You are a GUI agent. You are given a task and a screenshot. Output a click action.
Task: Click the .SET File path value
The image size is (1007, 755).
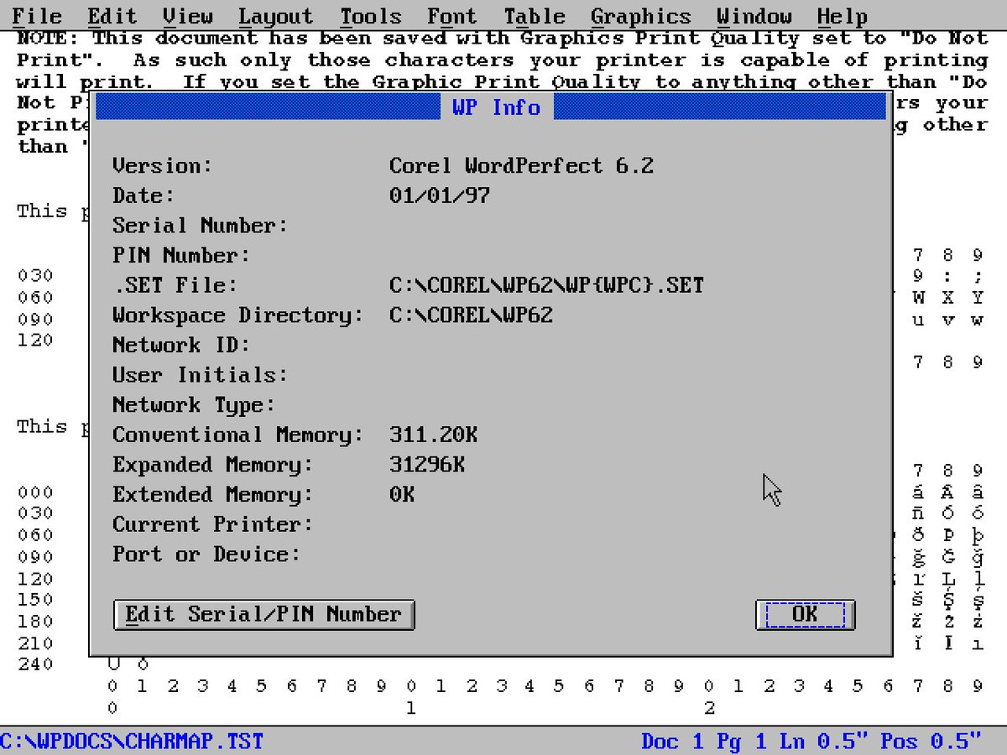pyautogui.click(x=546, y=285)
